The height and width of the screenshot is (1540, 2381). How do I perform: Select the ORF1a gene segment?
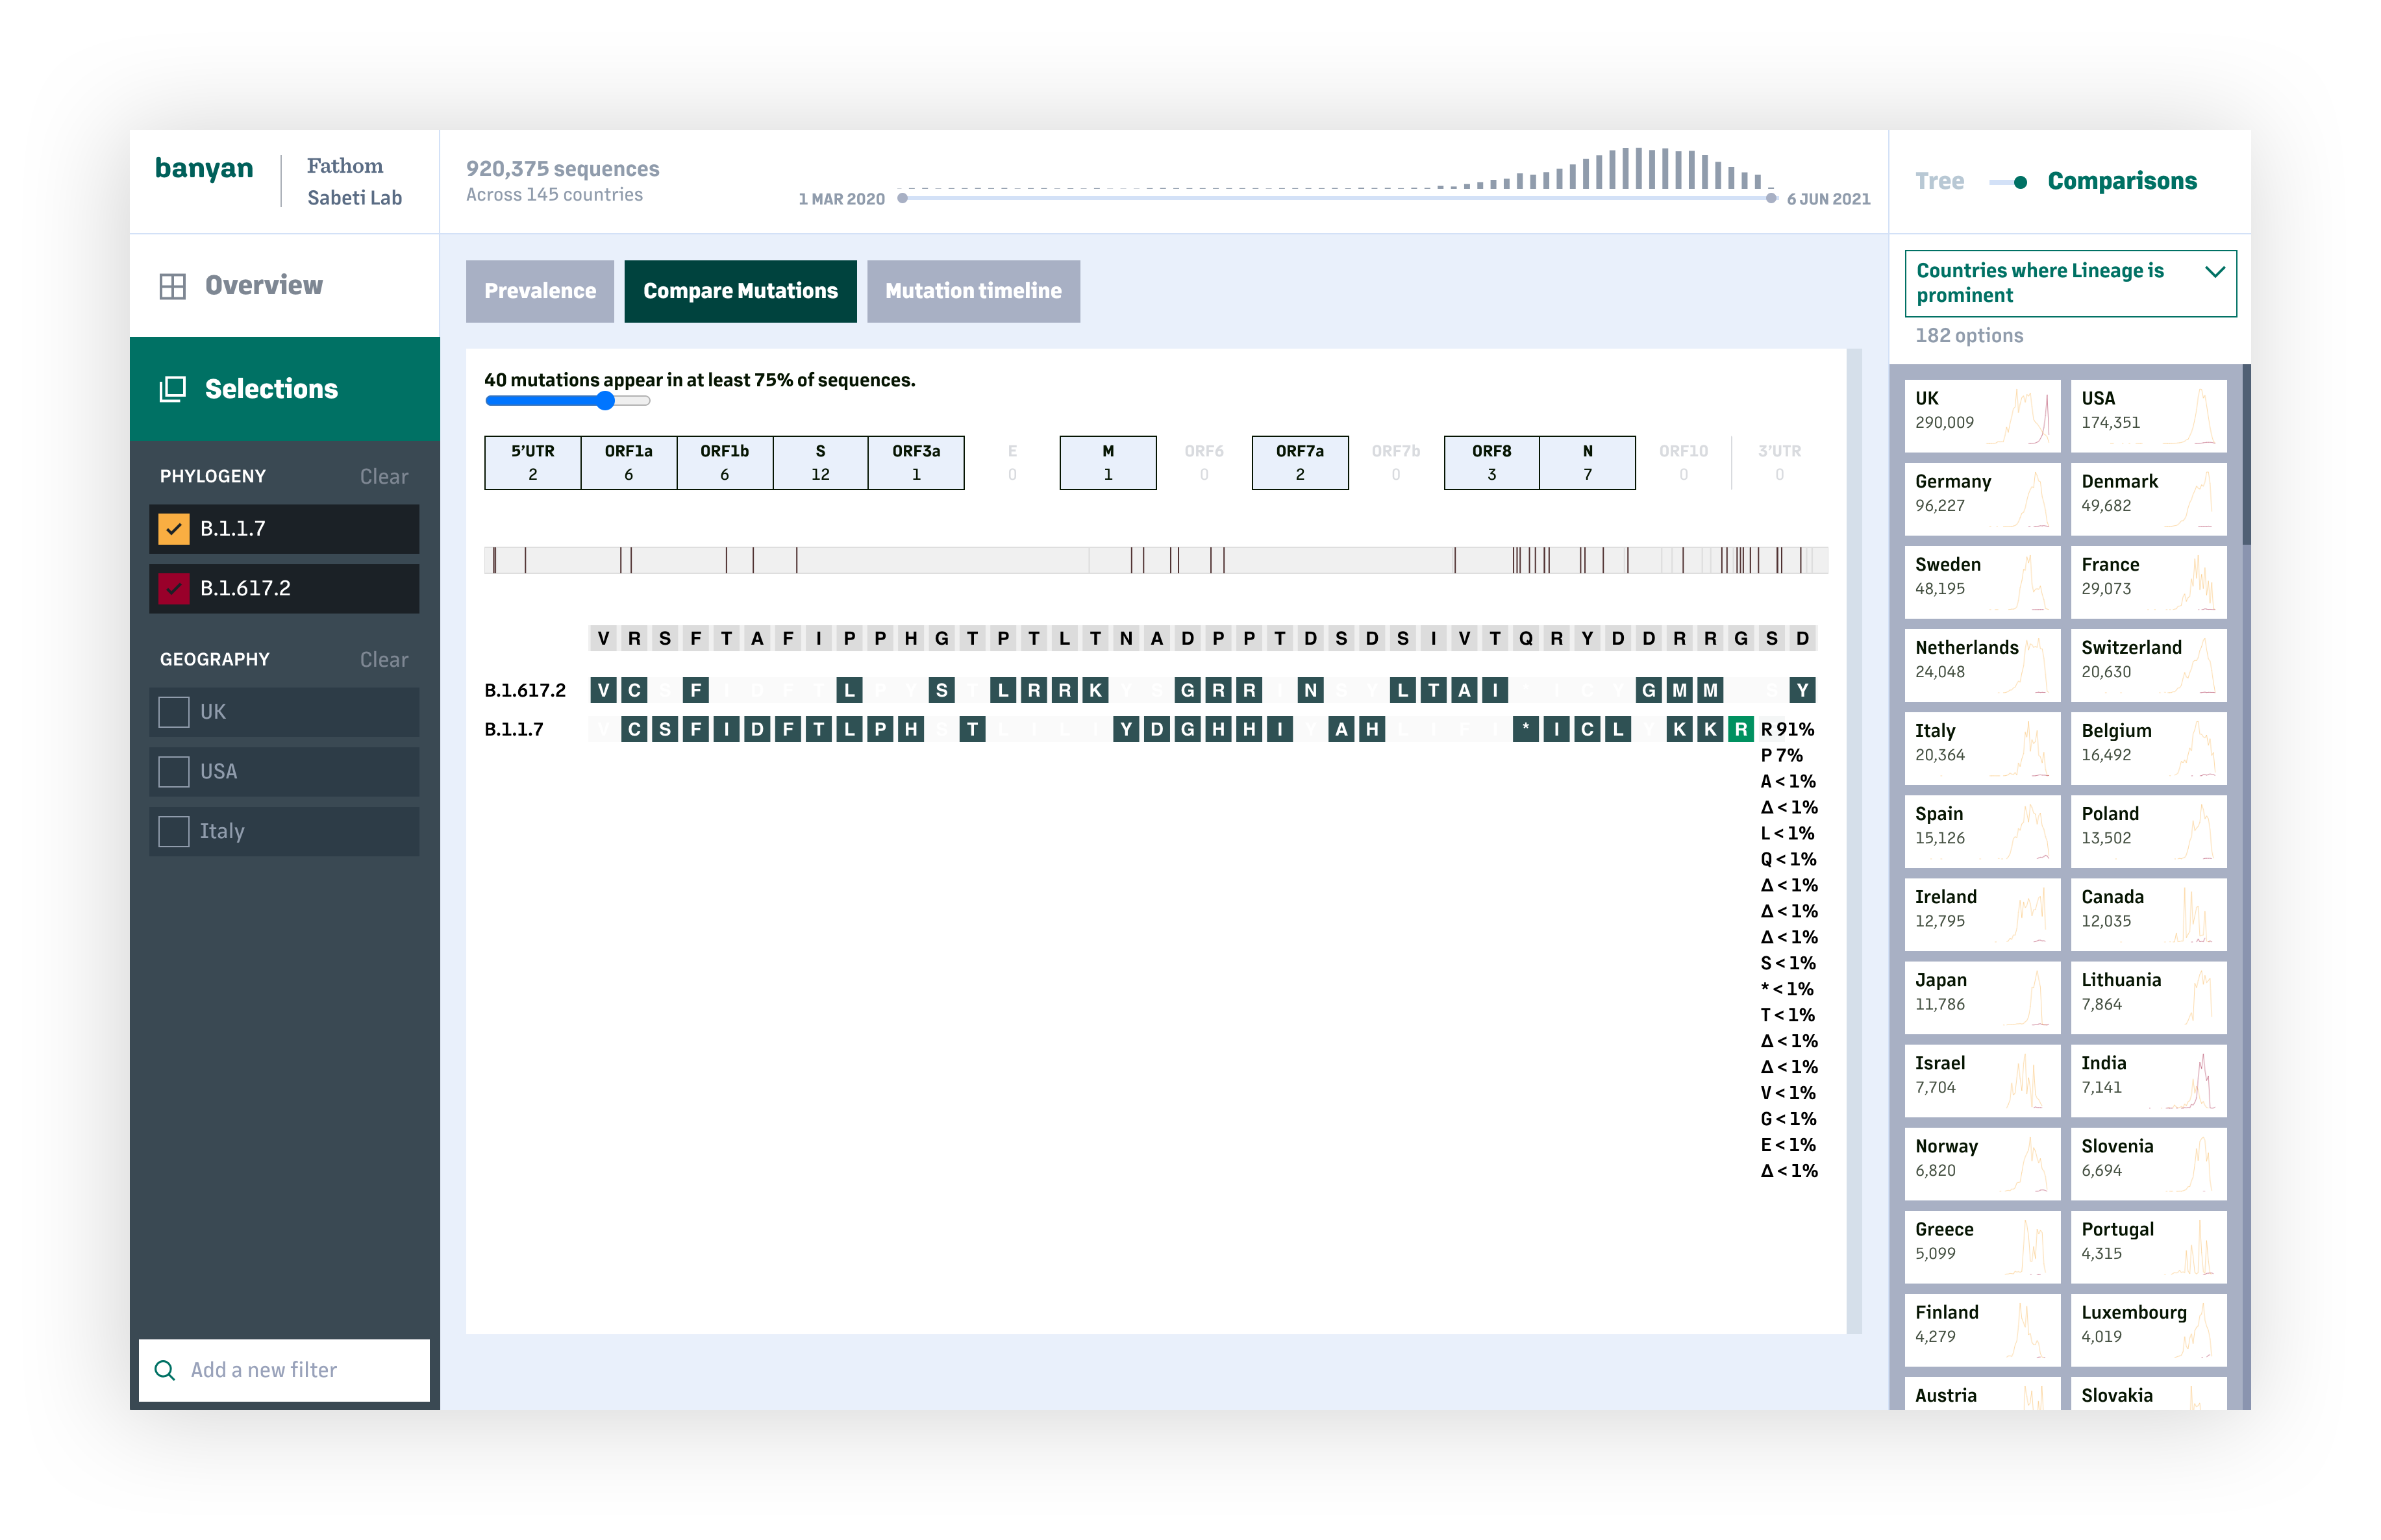[x=628, y=462]
